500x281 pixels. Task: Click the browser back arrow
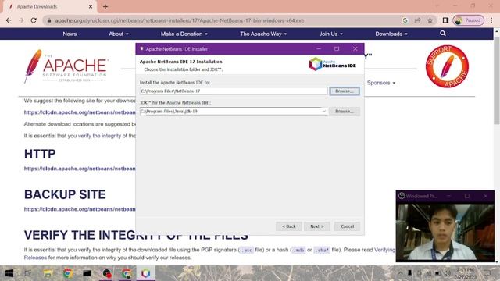9,20
